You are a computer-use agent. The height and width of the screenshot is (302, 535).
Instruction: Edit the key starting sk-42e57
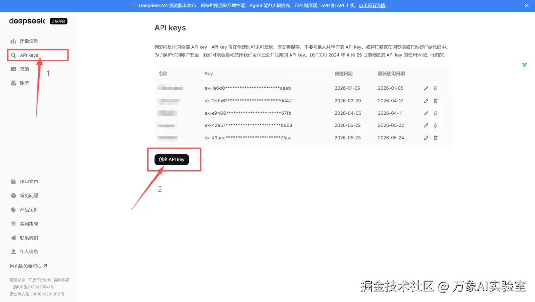[x=426, y=126]
